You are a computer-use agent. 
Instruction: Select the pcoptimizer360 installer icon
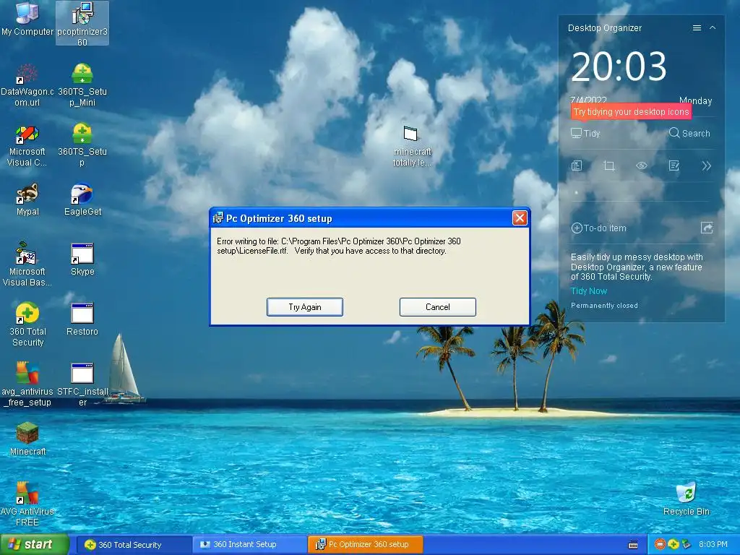click(x=82, y=24)
